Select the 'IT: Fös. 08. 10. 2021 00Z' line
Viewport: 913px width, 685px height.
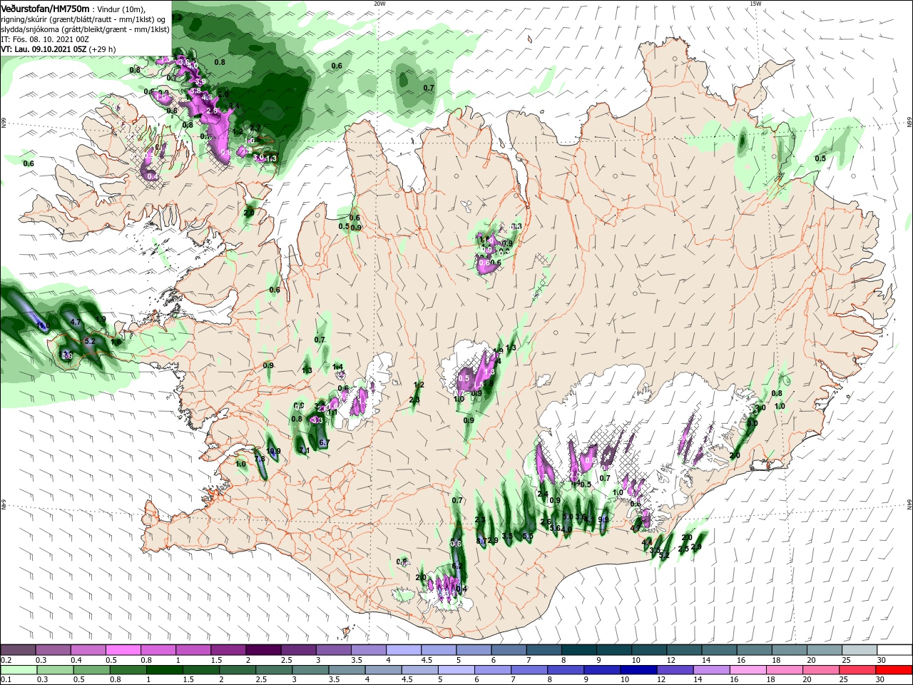click(44, 39)
